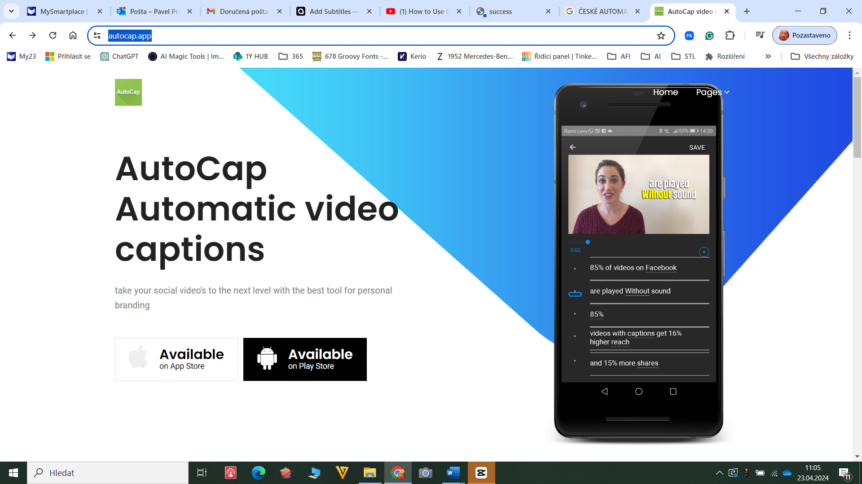Open the browser home page
862x484 pixels.
click(x=73, y=35)
